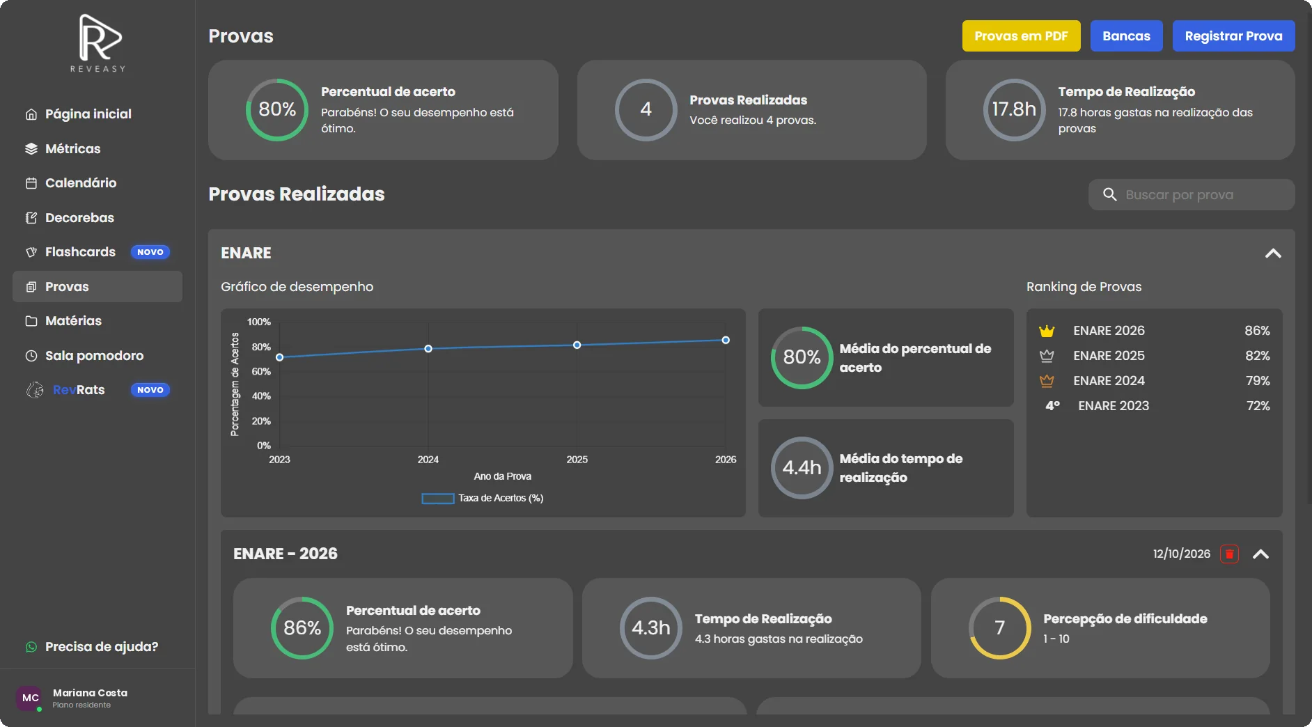Screen dimensions: 1312x727
Task: Click the RevRats icon
Action: click(x=35, y=390)
